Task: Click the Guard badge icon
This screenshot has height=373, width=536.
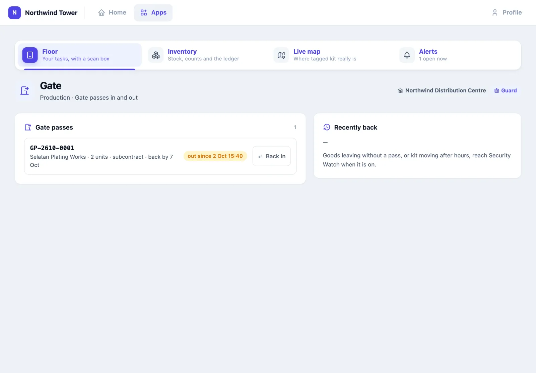Action: [x=497, y=91]
